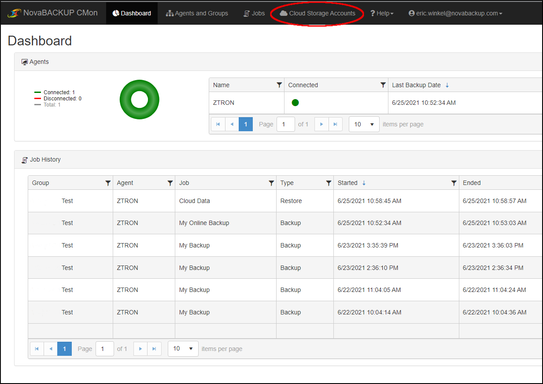The height and width of the screenshot is (384, 543).
Task: Filter the Agents Name column
Action: pyautogui.click(x=279, y=85)
